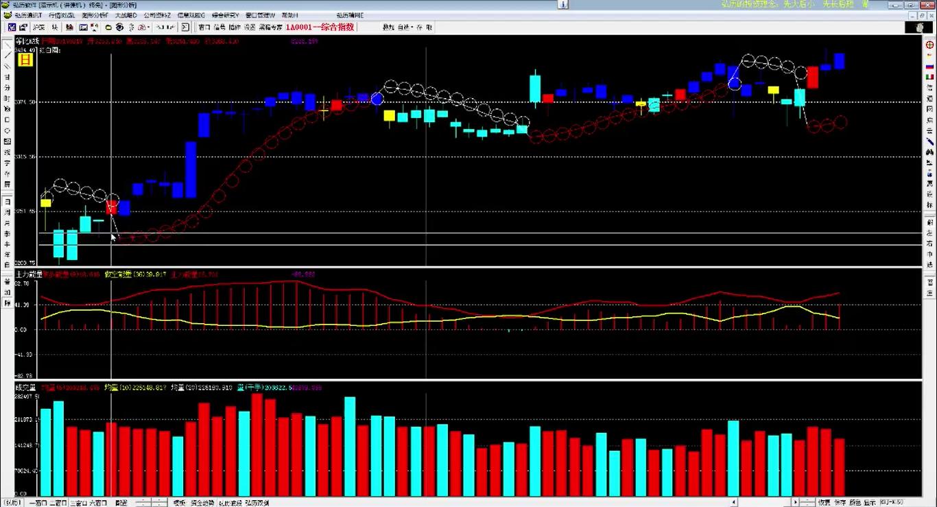Click the 窗口 toolbar button
Screen dimensions: 937x507
click(204, 27)
